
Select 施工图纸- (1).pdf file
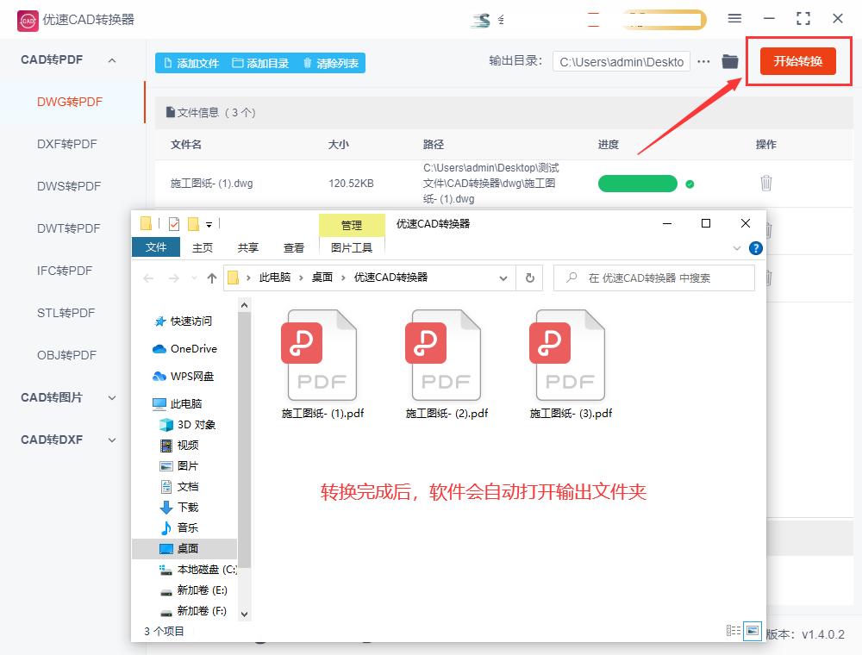point(322,365)
